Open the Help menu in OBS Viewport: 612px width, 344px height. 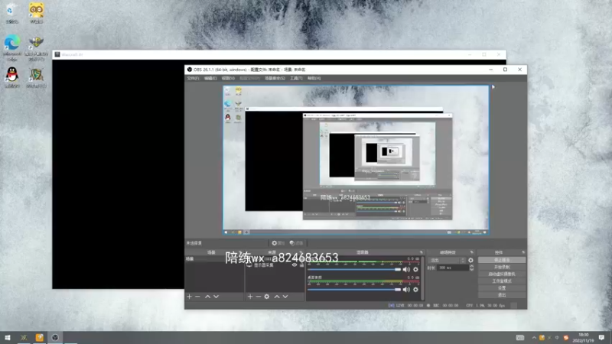pyautogui.click(x=314, y=79)
